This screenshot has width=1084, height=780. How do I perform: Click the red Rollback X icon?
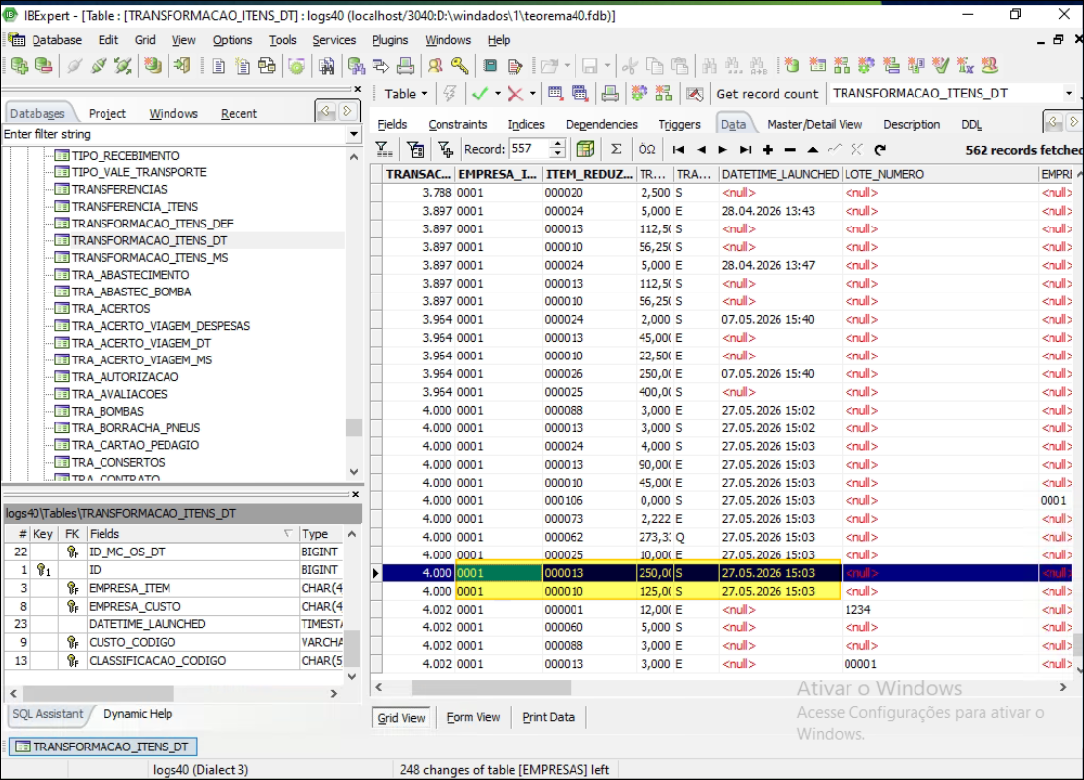[515, 94]
